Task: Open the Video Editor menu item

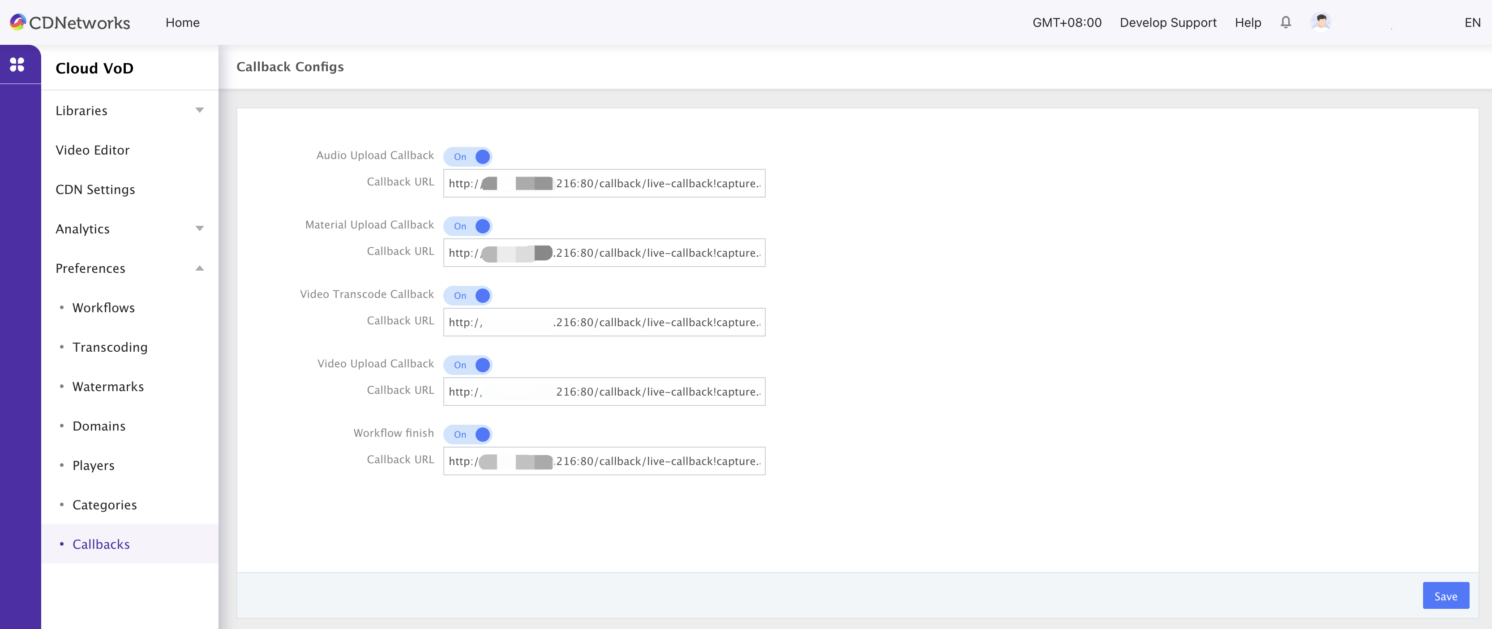Action: click(93, 150)
